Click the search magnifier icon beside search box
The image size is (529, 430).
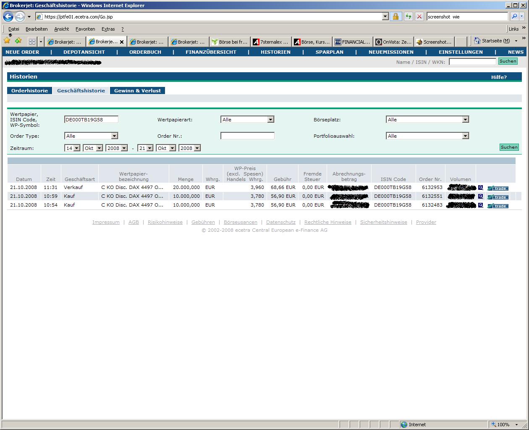point(514,16)
